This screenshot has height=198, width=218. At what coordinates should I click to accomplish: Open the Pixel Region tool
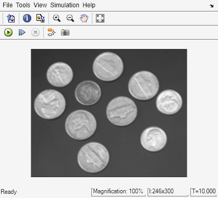point(41,18)
